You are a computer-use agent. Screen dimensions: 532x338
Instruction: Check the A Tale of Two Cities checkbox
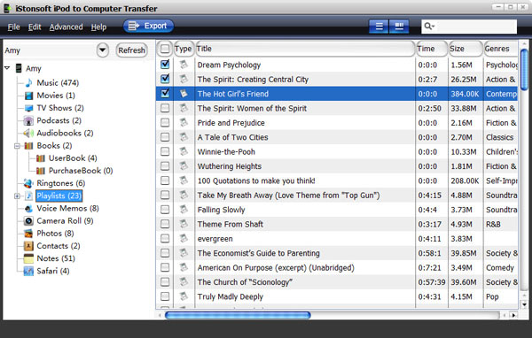[x=165, y=137]
